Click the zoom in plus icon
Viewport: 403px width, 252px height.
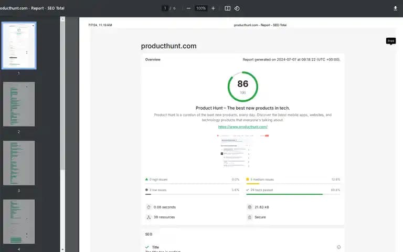point(213,8)
